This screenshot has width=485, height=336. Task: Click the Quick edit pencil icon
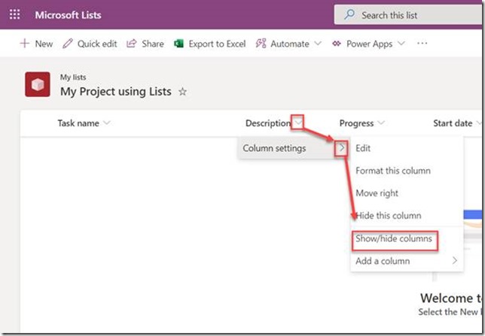coord(68,44)
